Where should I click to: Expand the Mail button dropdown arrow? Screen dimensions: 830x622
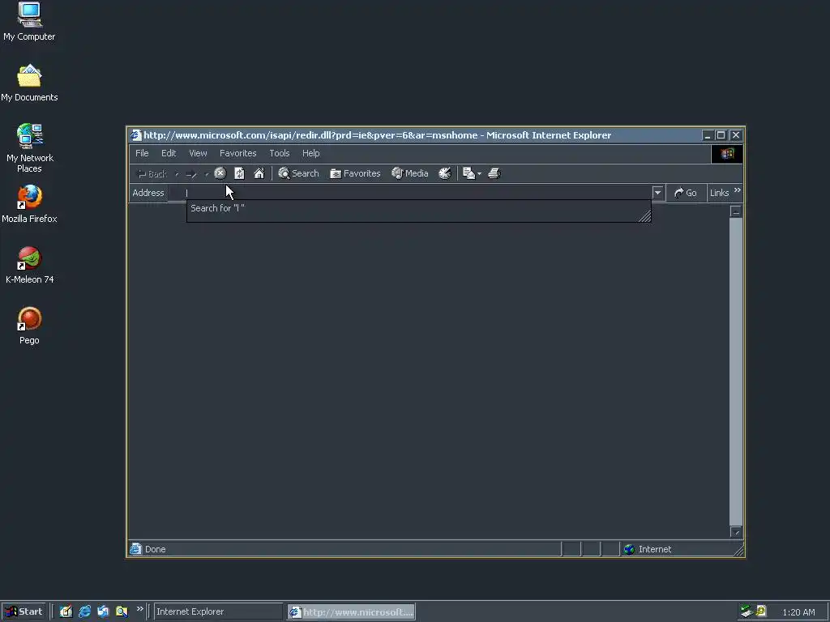479,173
